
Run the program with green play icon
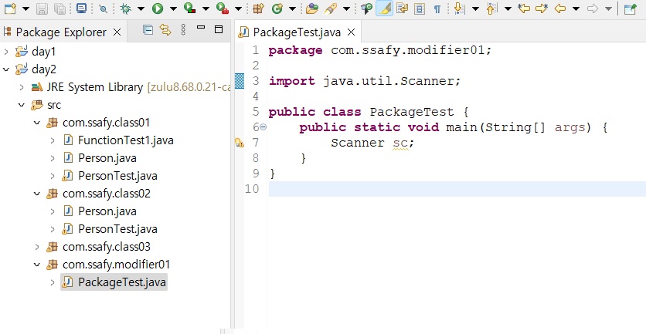tap(158, 8)
